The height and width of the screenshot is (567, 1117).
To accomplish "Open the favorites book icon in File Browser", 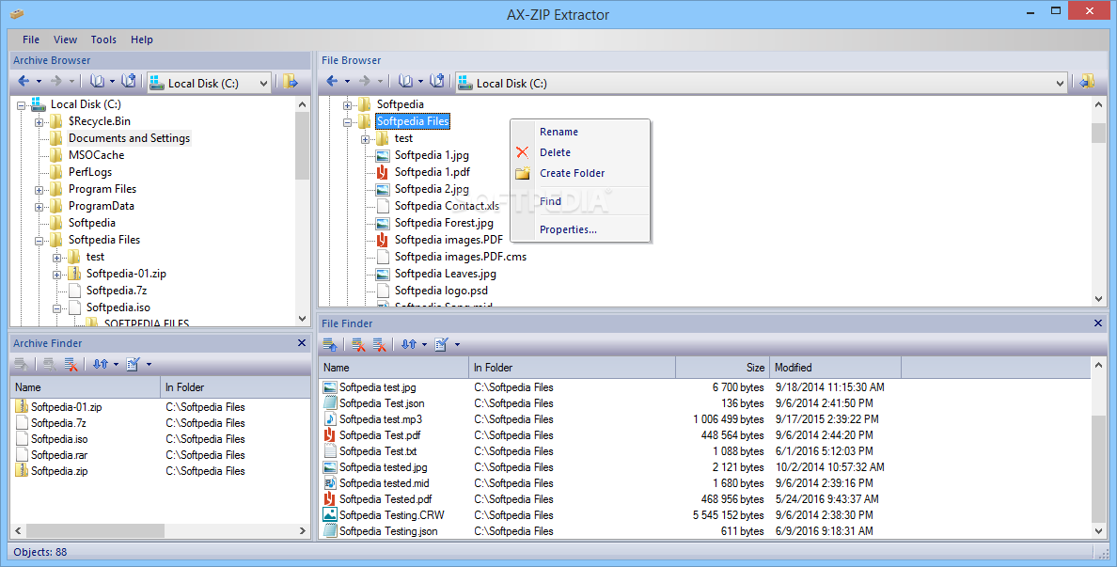I will pyautogui.click(x=406, y=82).
